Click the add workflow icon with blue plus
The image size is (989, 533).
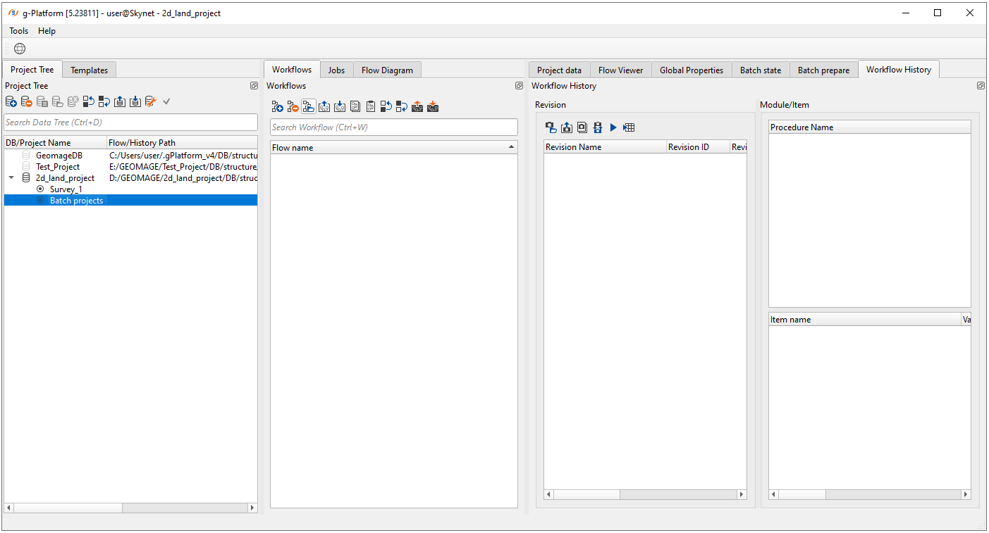click(277, 107)
